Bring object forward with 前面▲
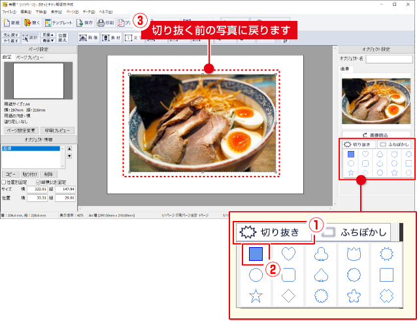417x321 pixels. [x=48, y=35]
